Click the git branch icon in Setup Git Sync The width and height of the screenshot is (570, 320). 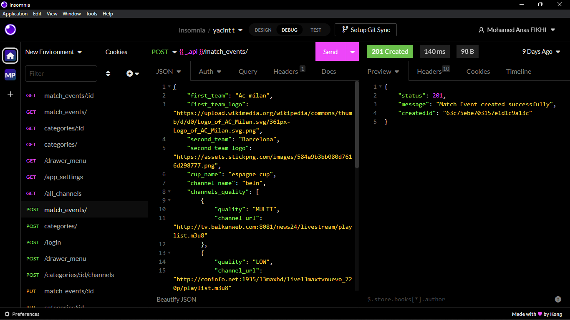click(345, 30)
